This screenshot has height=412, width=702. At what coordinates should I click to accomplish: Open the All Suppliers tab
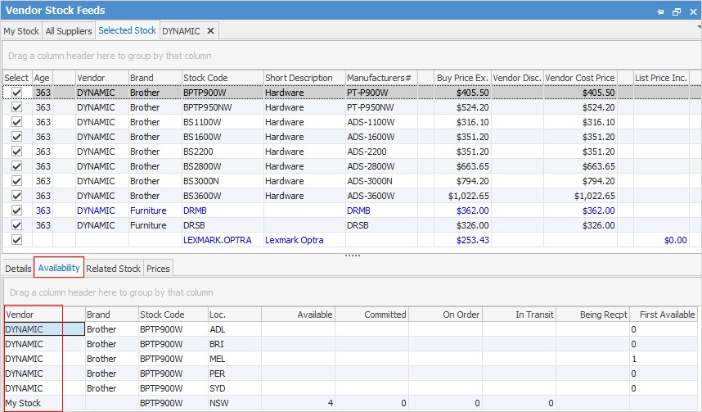point(69,31)
